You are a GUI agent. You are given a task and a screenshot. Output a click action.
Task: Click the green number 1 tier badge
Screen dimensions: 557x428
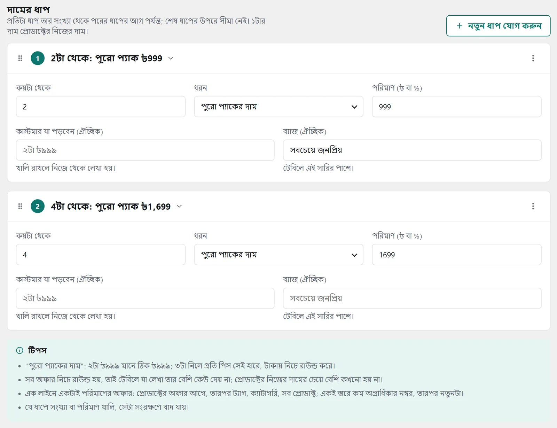click(x=38, y=58)
